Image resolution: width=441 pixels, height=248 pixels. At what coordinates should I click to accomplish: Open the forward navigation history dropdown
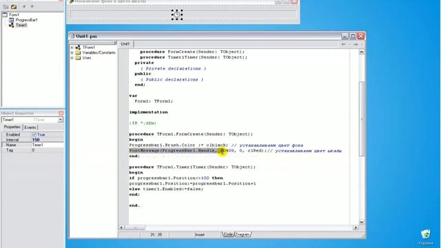(362, 44)
